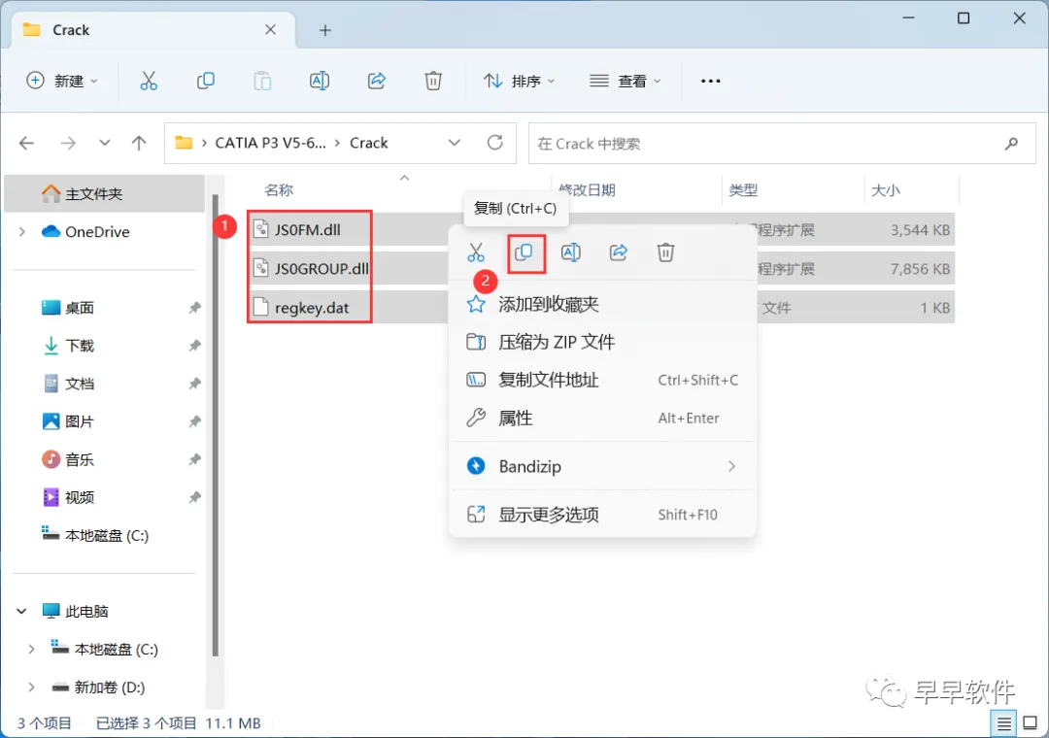Viewport: 1049px width, 738px height.
Task: Choose 复制文件地址 menu entry
Action: coord(603,380)
